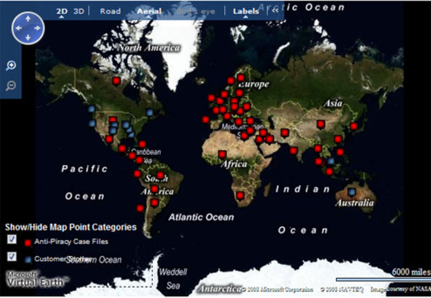Pan the map right with the compass arrow
The width and height of the screenshot is (431, 298).
point(37,28)
